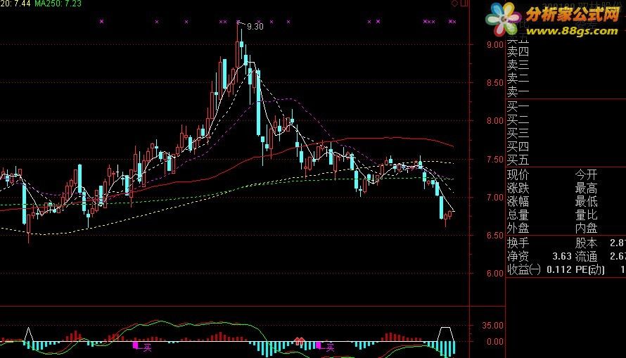This screenshot has width=626, height=358.
Task: Click the square window icon beside the diamond
Action: (x=464, y=4)
